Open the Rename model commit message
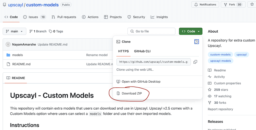The width and height of the screenshot is (256, 130). point(97,55)
